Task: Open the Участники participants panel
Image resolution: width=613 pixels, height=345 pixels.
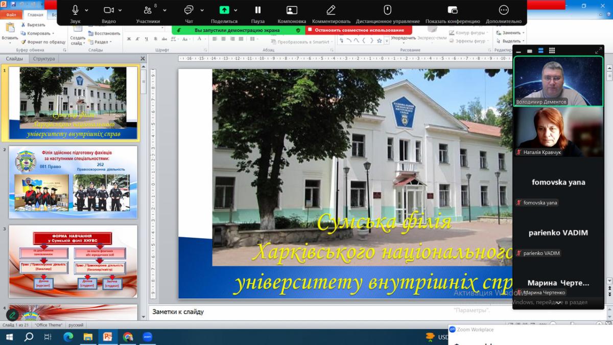Action: [148, 13]
